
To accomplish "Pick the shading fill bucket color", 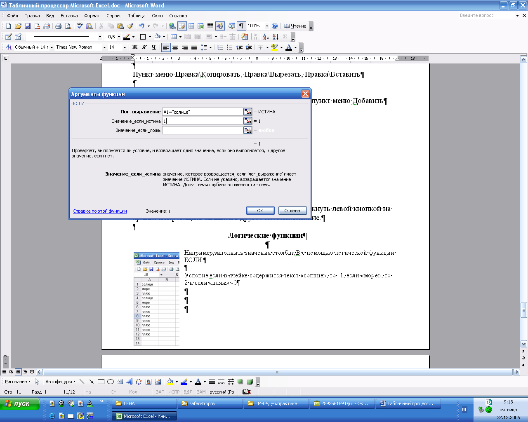I will coord(158,37).
